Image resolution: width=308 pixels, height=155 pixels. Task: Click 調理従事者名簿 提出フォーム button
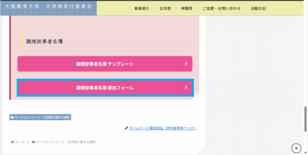point(105,88)
